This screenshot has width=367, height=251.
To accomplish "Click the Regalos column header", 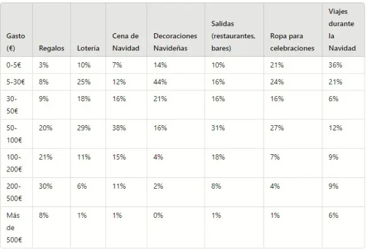I will [52, 48].
